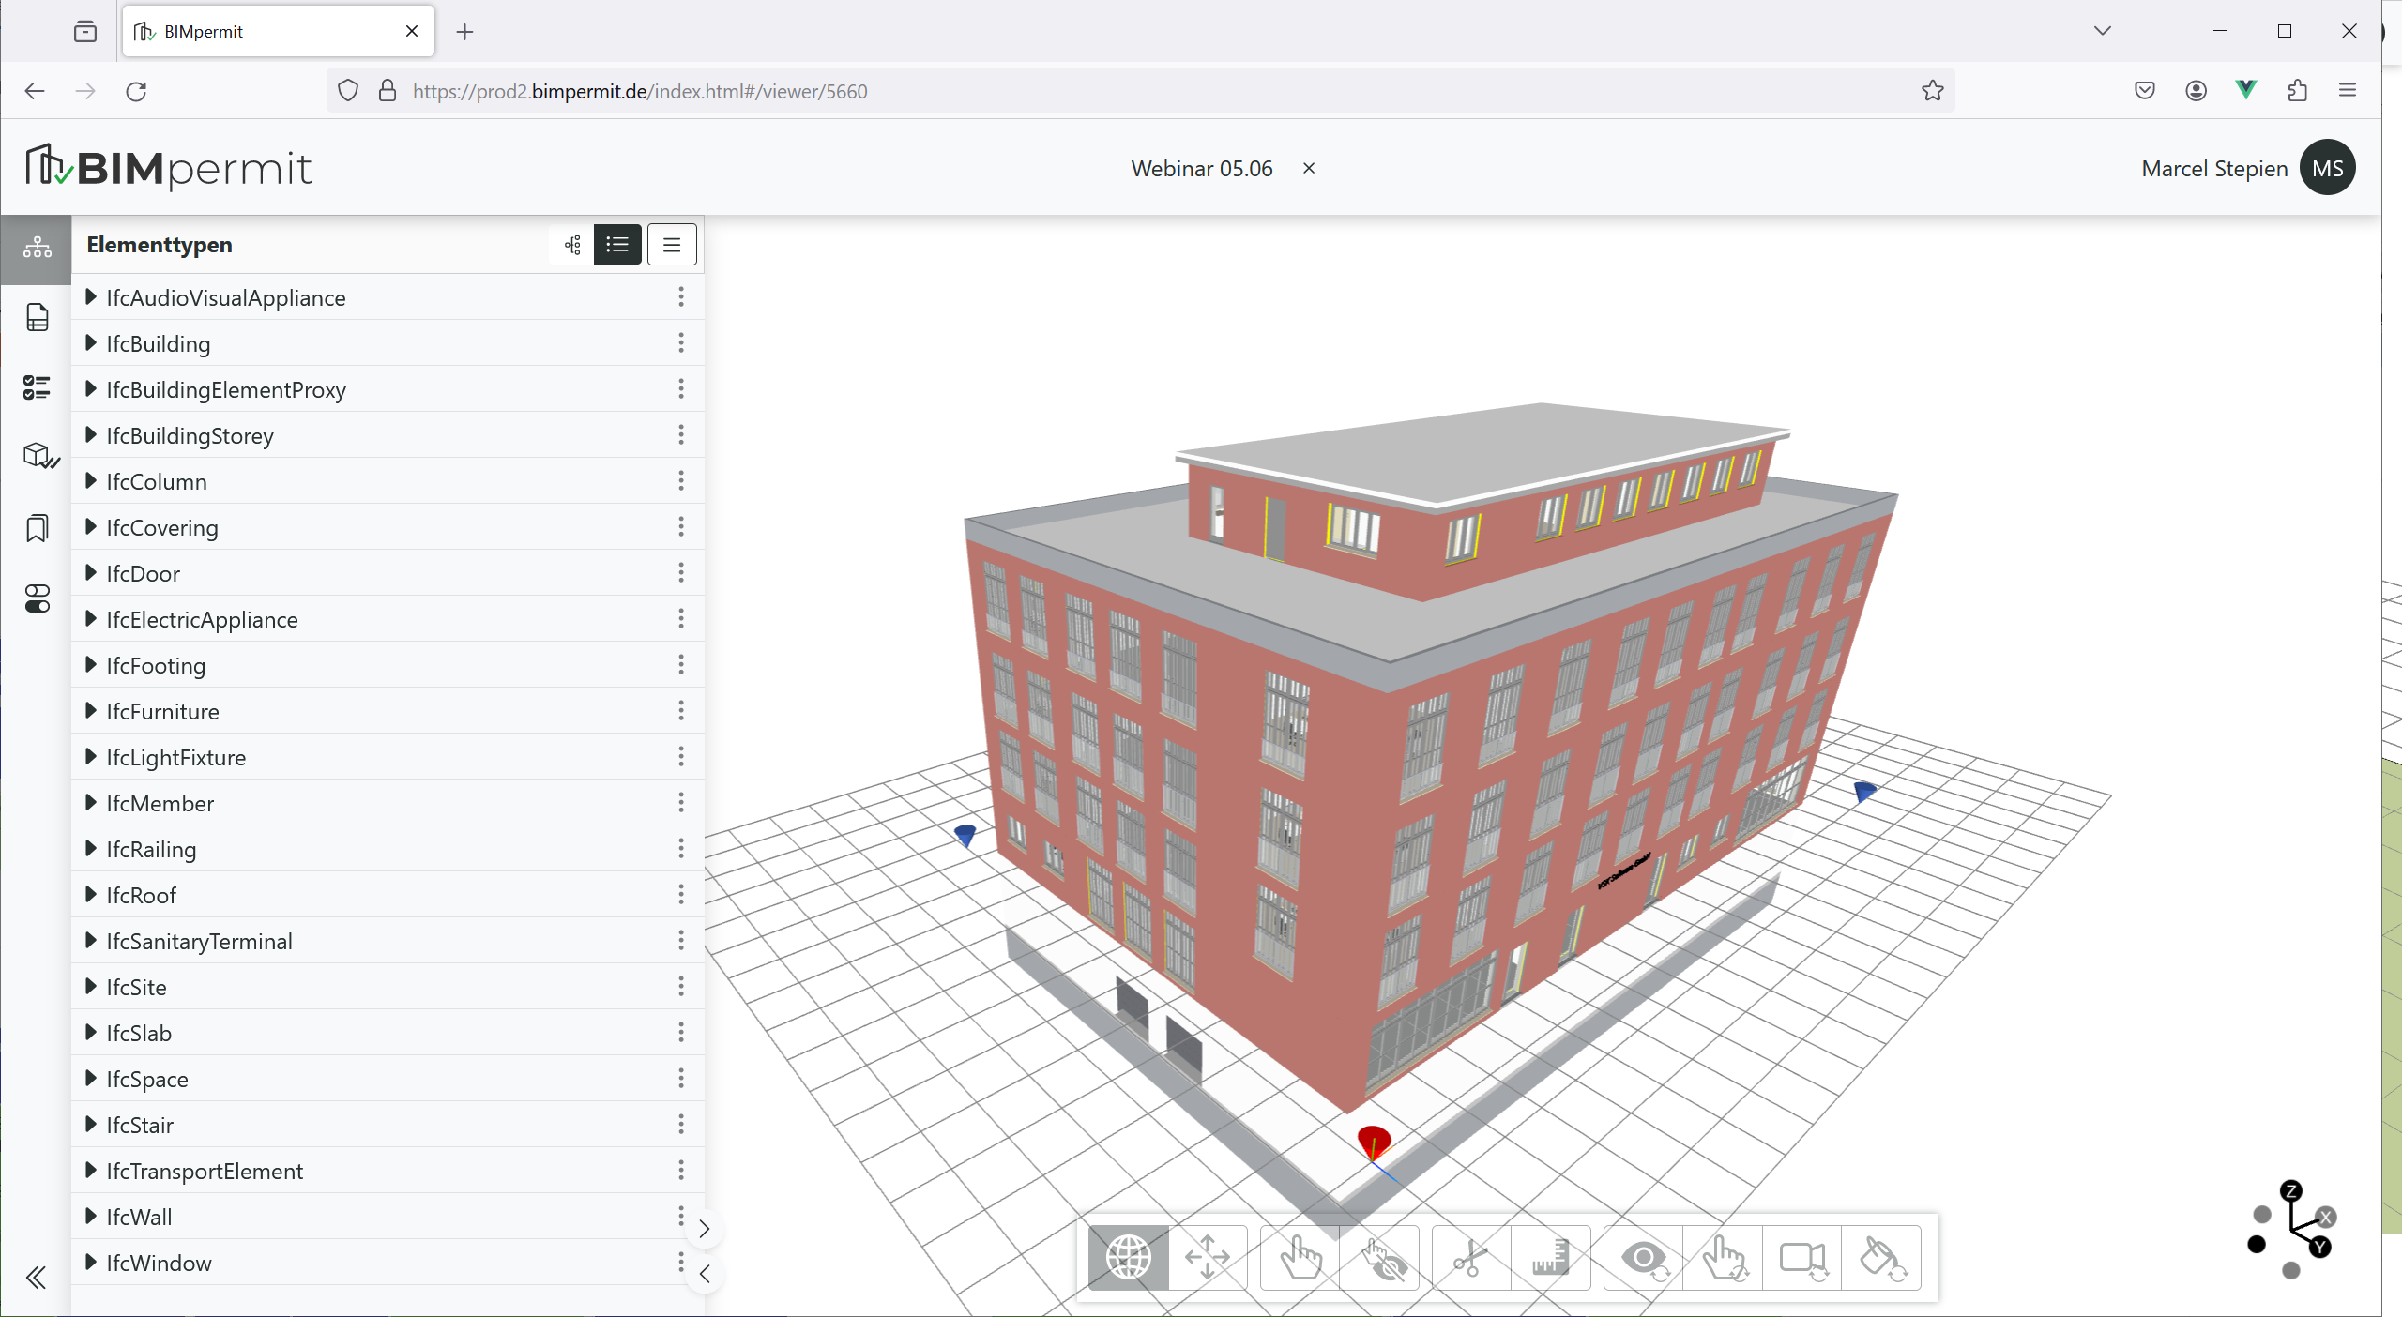The height and width of the screenshot is (1317, 2402).
Task: Select IfcRailing row text
Action: click(x=151, y=850)
